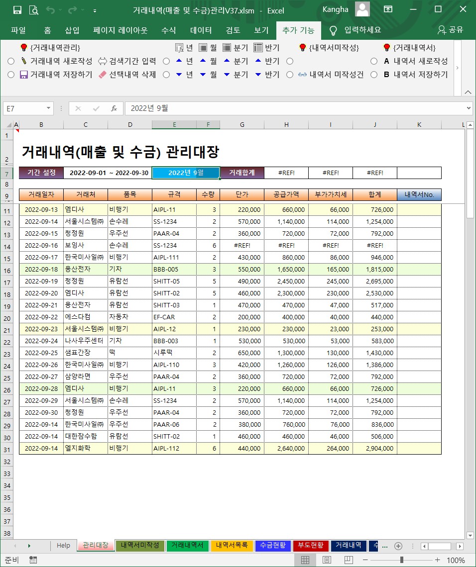Click the up arrow for 월

point(203,61)
